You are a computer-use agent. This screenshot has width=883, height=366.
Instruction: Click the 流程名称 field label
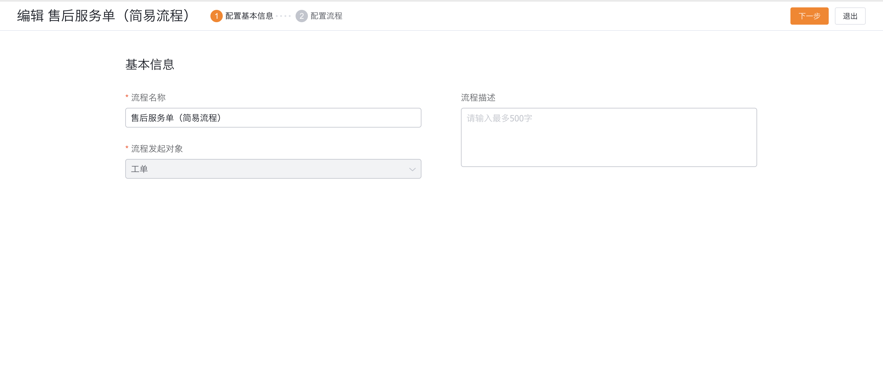point(148,98)
